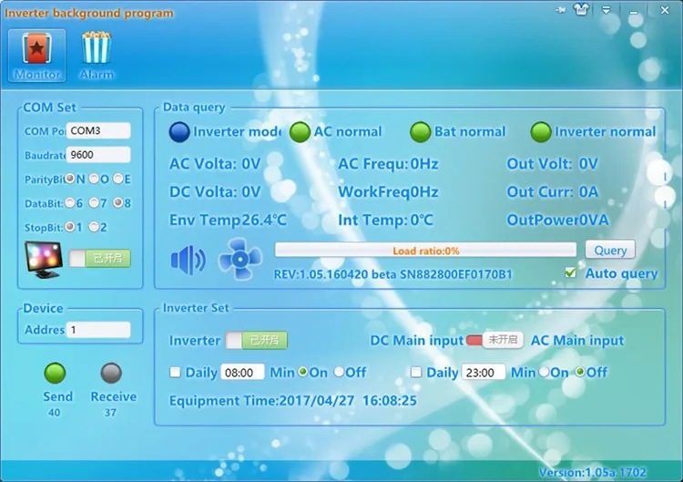The height and width of the screenshot is (482, 683).
Task: Select On for 23:00 schedule
Action: coord(544,372)
